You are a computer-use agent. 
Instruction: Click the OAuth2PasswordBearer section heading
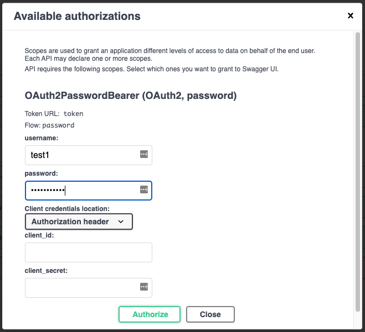coord(131,96)
